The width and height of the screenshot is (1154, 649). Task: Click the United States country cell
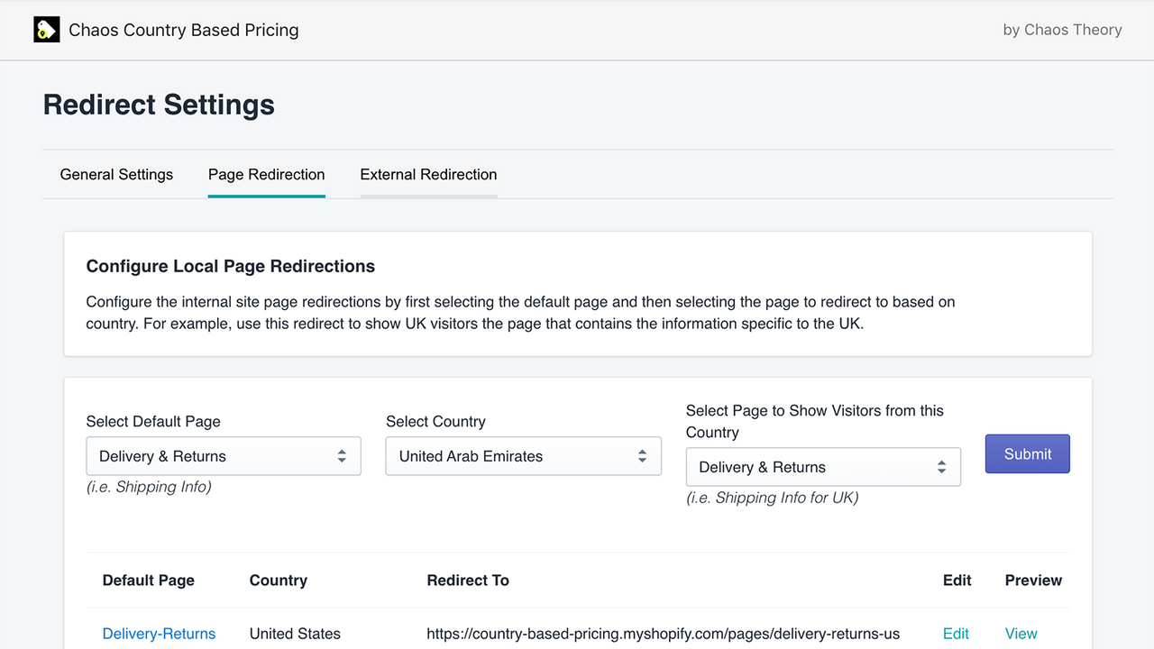point(295,634)
